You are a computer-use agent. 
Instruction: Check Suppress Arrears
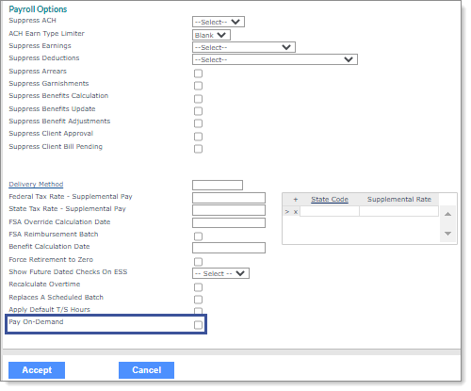[x=198, y=73]
